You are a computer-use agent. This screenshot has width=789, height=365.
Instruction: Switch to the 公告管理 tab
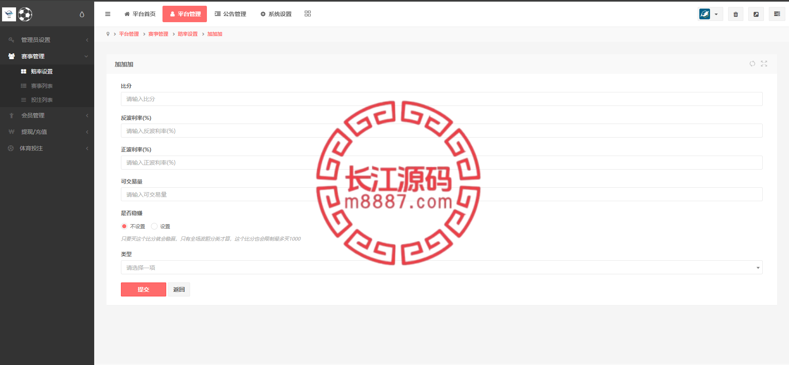[230, 14]
